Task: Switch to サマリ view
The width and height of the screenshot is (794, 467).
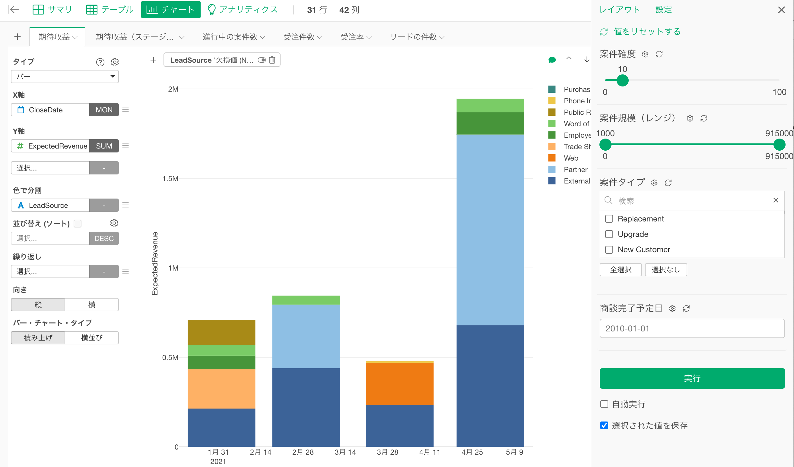Action: point(52,9)
